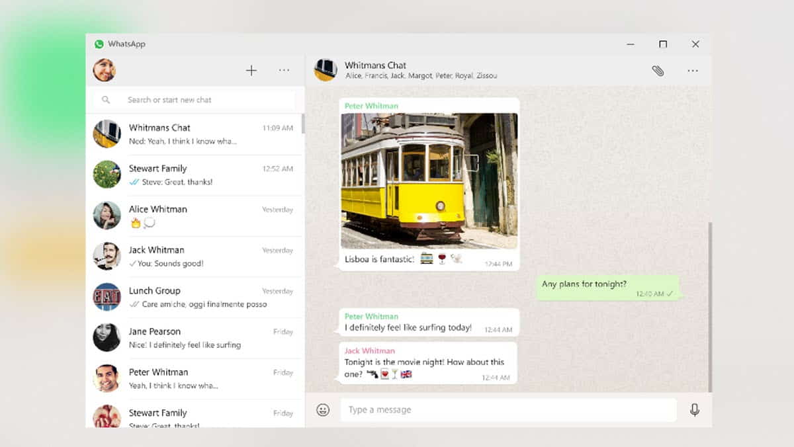Open your profile avatar in the sidebar
Image resolution: width=794 pixels, height=447 pixels.
click(105, 70)
